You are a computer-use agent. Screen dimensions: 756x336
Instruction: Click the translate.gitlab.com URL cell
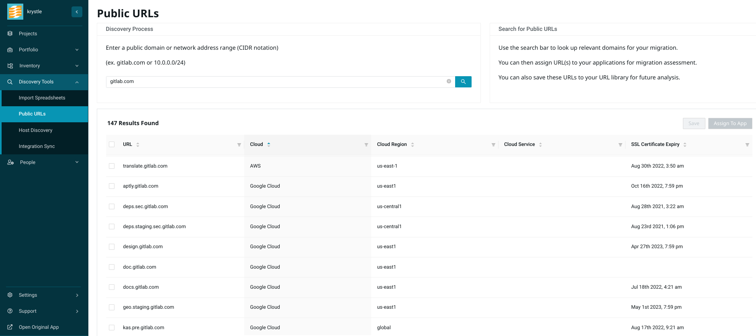pyautogui.click(x=145, y=166)
